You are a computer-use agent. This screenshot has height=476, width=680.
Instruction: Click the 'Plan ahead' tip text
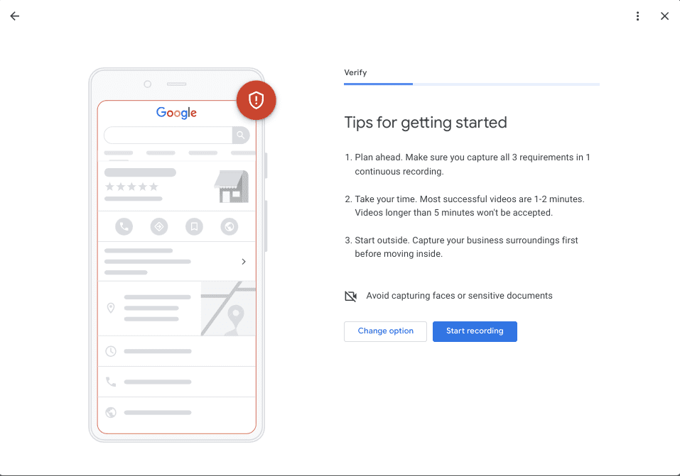tap(473, 164)
